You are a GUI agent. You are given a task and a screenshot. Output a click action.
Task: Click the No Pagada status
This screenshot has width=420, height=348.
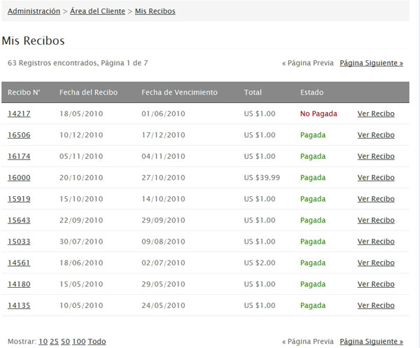[x=318, y=114]
